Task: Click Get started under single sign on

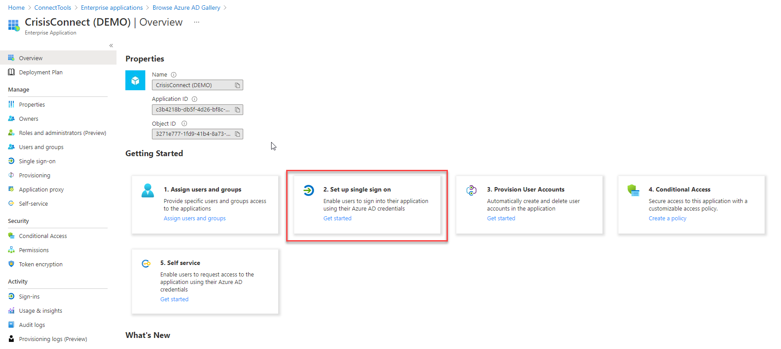Action: pyautogui.click(x=338, y=218)
